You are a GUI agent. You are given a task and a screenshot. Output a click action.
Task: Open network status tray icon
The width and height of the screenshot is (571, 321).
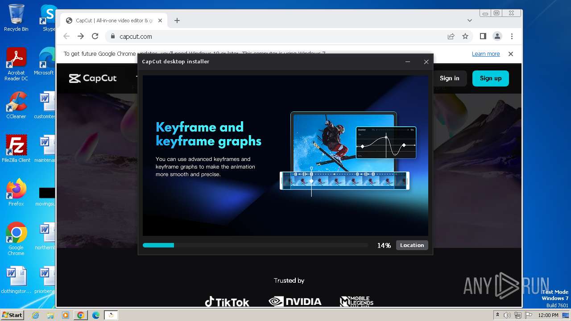(518, 315)
